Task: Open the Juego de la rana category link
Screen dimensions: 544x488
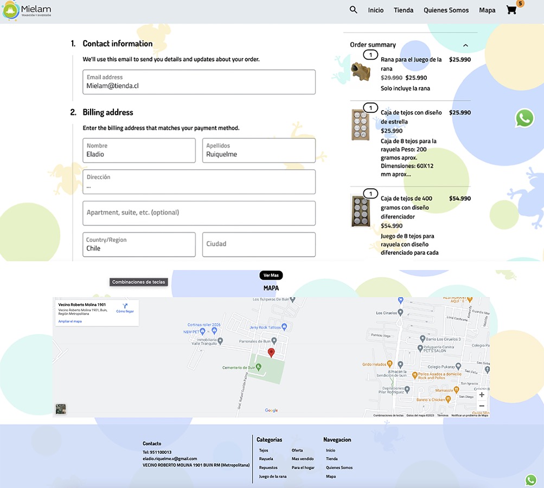Action: click(x=273, y=476)
